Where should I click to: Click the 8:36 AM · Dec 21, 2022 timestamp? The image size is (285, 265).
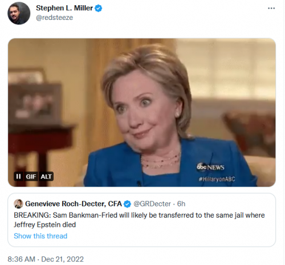[46, 259]
